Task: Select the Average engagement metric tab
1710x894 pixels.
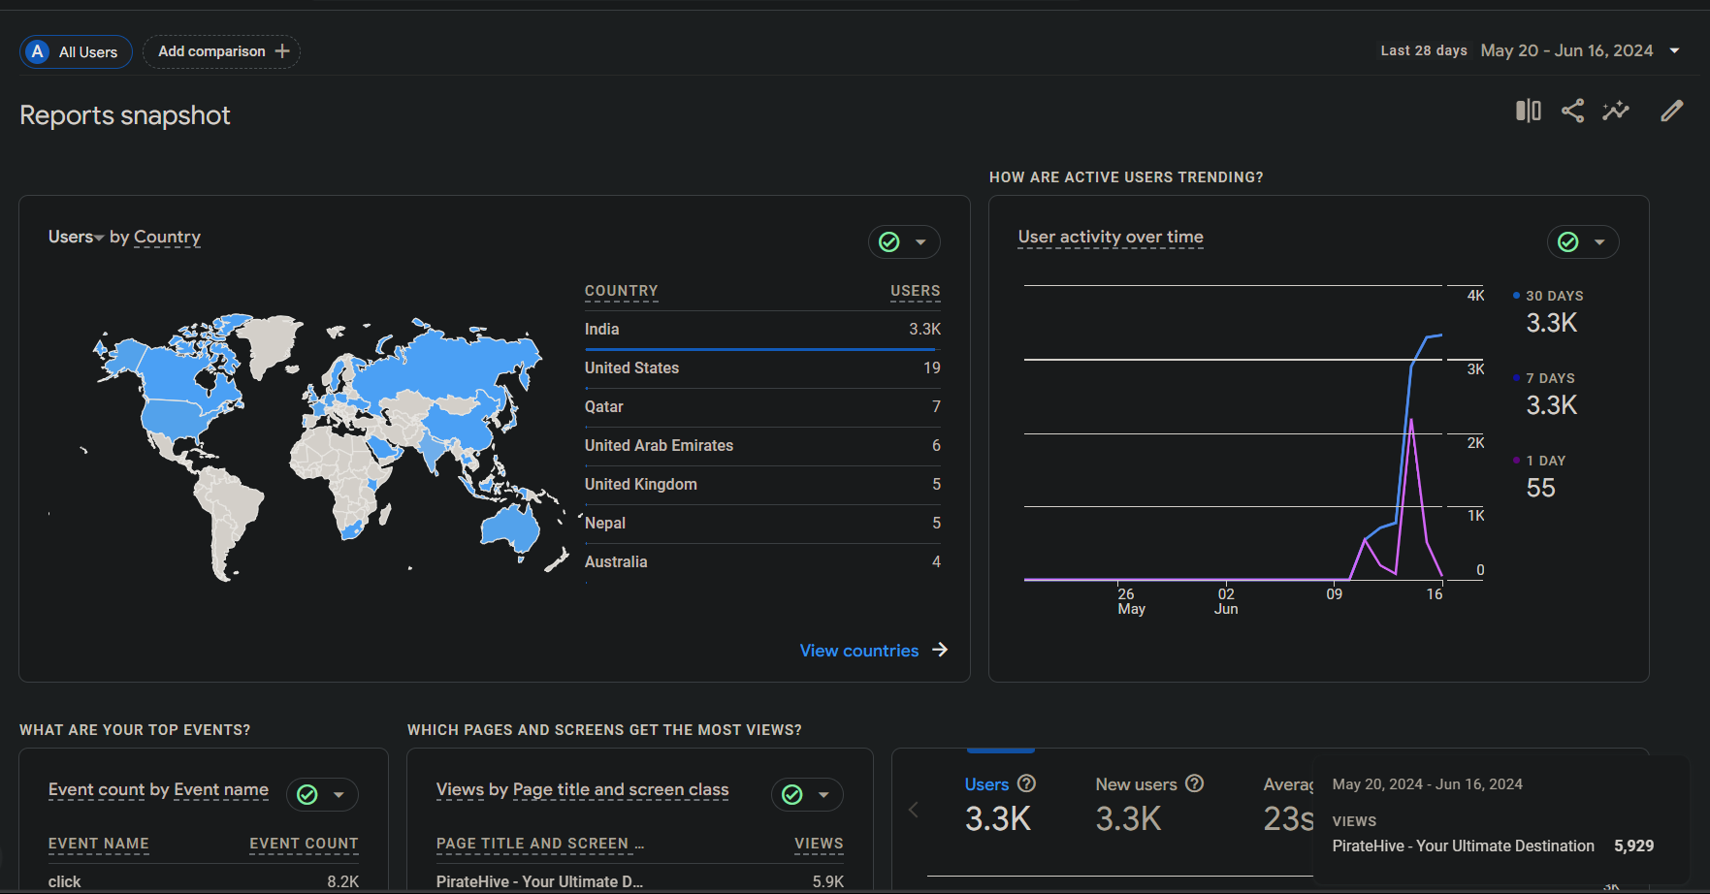Action: click(x=1288, y=805)
